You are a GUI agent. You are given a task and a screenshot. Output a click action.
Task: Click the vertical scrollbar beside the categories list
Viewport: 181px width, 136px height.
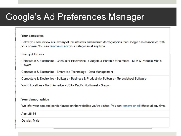170,71
